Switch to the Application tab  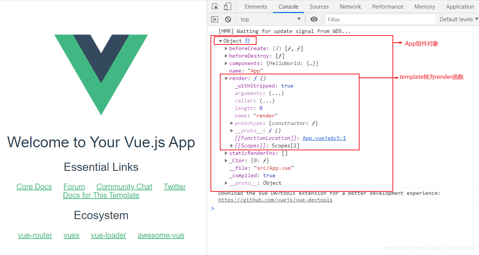coord(460,6)
